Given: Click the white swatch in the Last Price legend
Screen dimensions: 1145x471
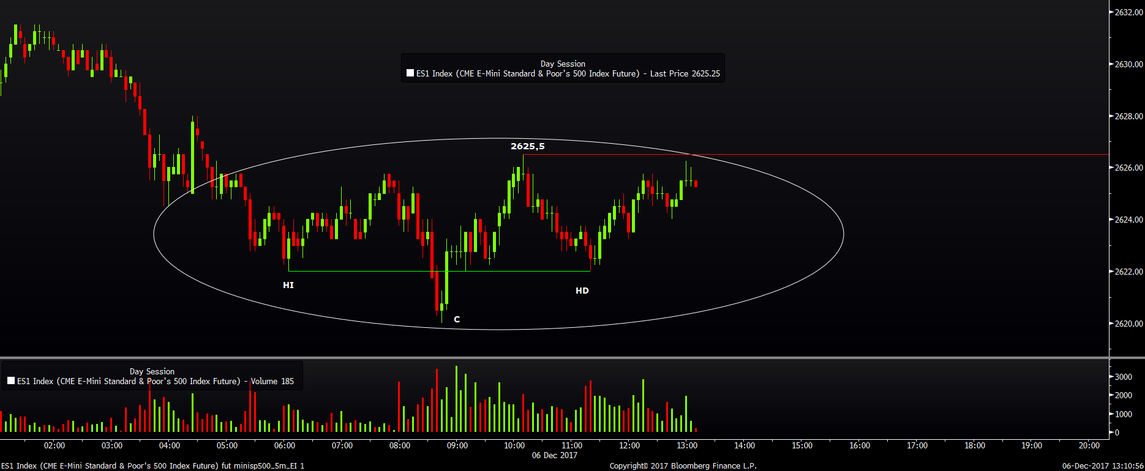Looking at the screenshot, I should point(410,73).
